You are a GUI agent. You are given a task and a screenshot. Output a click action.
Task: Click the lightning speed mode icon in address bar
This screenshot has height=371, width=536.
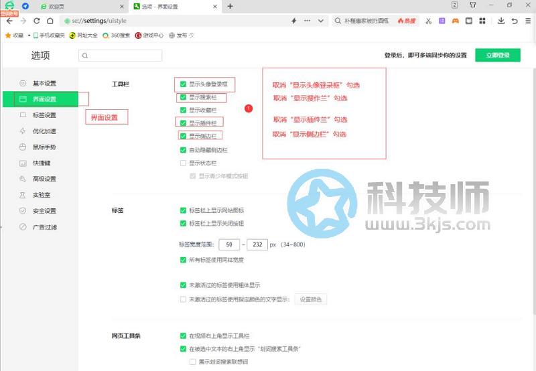tap(293, 21)
